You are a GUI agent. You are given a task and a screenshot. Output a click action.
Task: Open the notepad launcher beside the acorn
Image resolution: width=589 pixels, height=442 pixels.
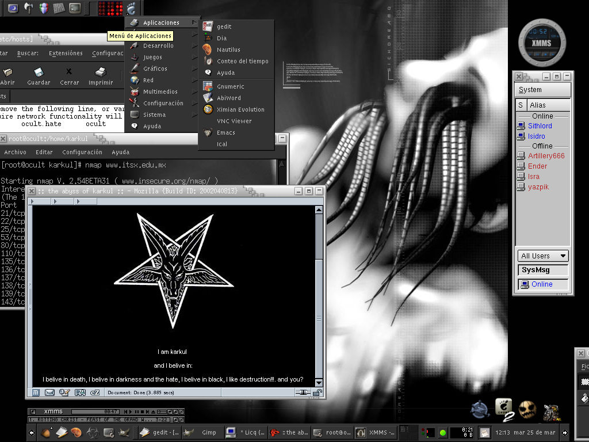pyautogui.click(x=62, y=433)
